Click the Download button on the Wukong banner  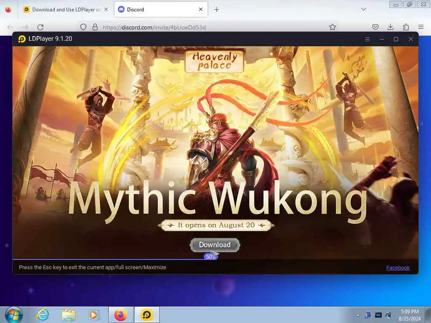pyautogui.click(x=215, y=245)
